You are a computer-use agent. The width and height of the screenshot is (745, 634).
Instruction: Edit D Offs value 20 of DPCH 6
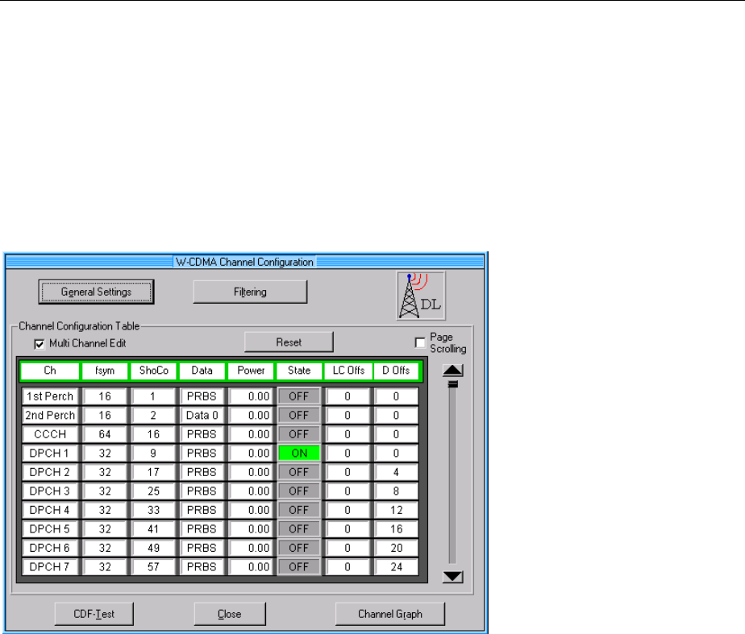point(396,548)
